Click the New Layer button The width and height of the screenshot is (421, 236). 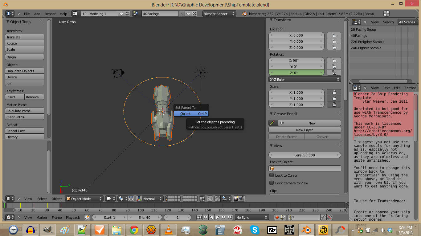[x=305, y=130]
